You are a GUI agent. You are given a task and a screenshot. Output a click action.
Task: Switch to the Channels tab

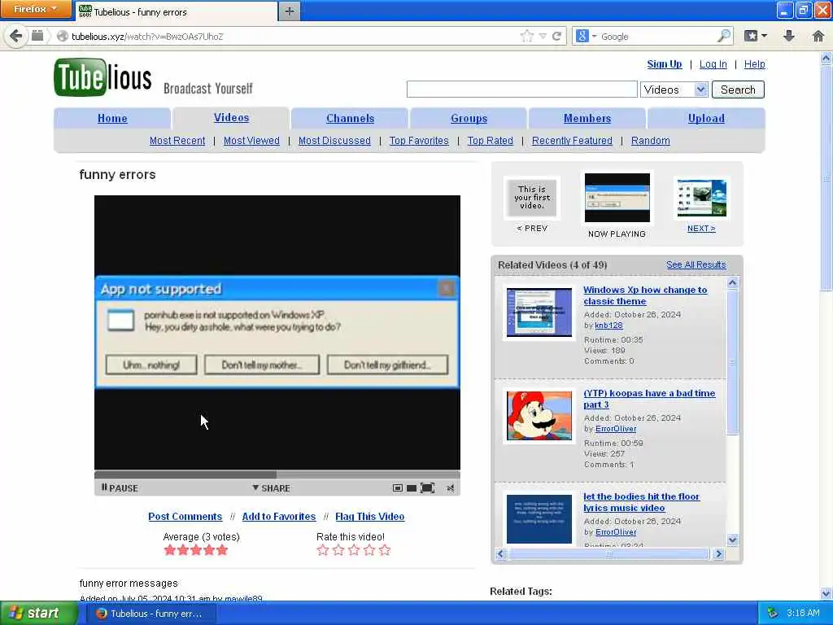[350, 118]
